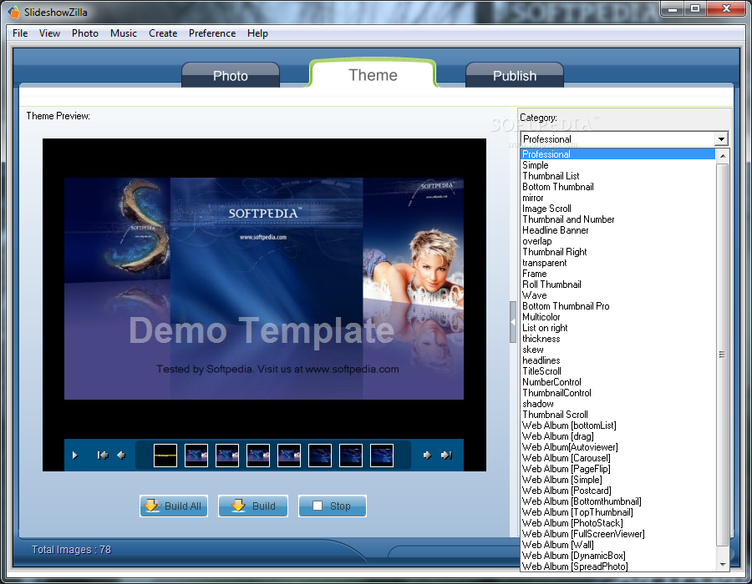Screen dimensions: 752x584
Task: Click the Build button
Action: pos(253,506)
